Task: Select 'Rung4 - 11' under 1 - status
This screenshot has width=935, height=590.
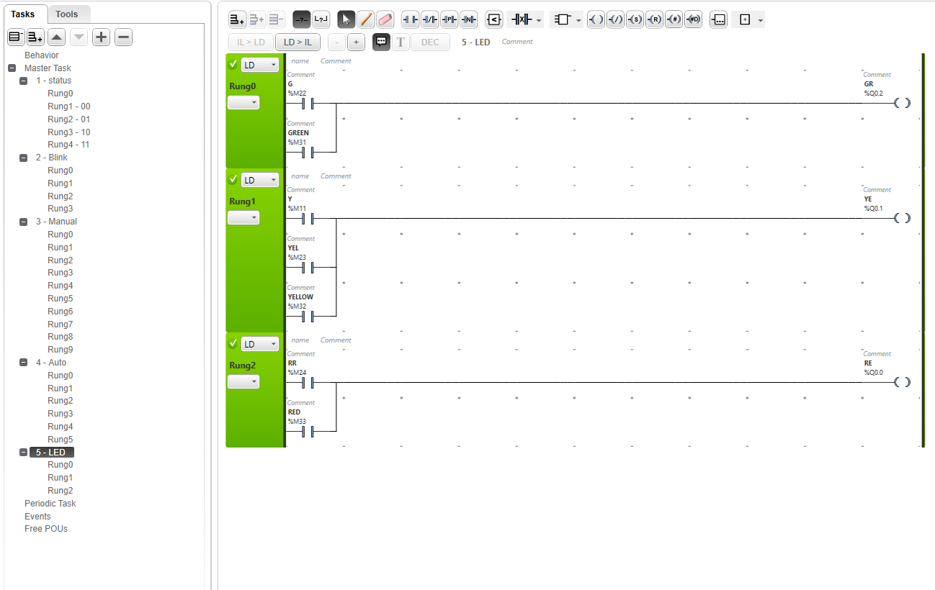Action: 69,145
